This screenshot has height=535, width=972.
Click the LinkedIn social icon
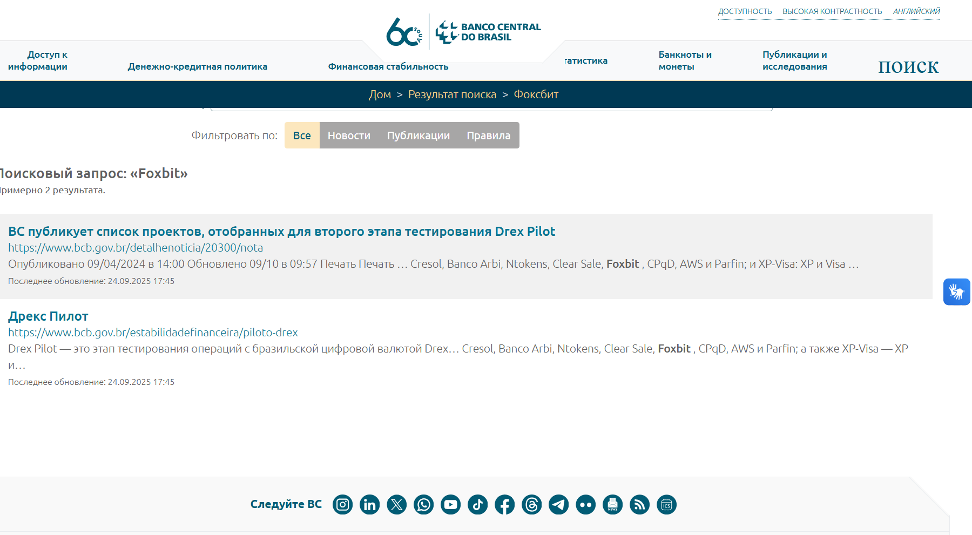click(x=369, y=505)
